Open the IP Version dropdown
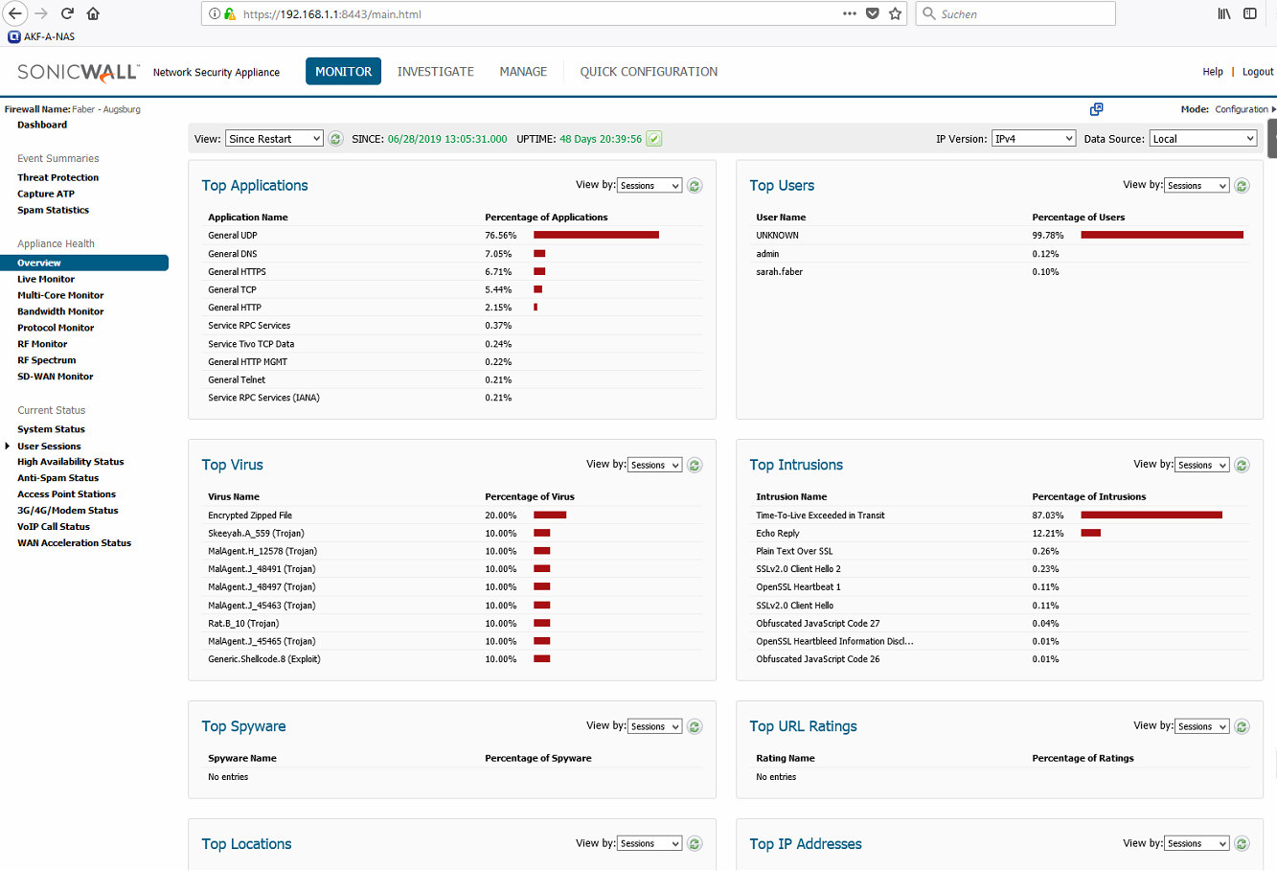 [1034, 139]
